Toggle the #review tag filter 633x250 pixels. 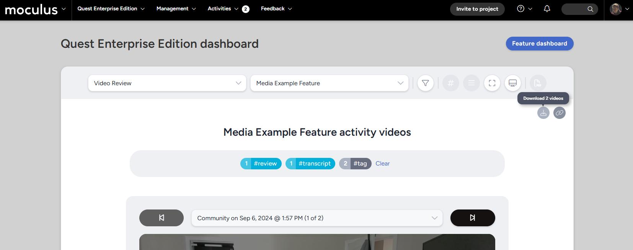pyautogui.click(x=261, y=164)
